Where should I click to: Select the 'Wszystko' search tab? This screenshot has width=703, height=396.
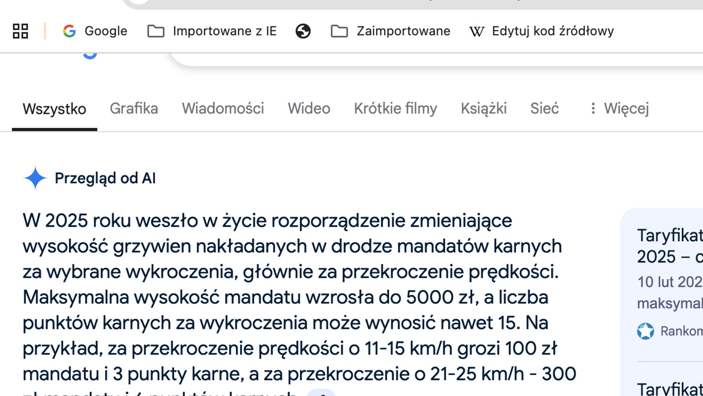tap(54, 109)
